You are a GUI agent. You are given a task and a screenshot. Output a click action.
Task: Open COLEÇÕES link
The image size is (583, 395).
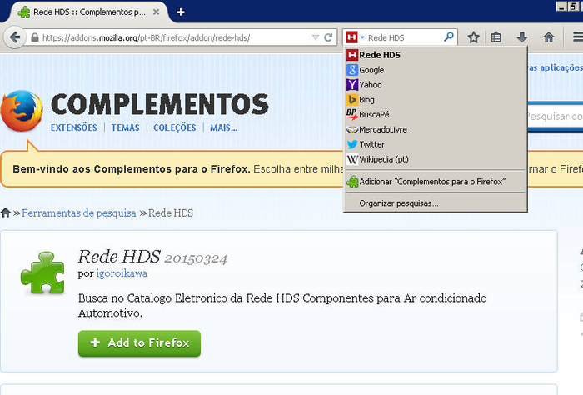tap(174, 127)
